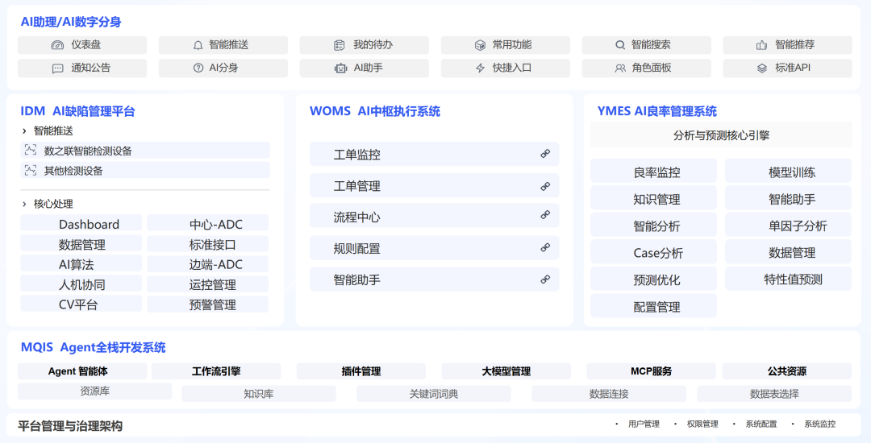Open the MCP服务 tab
This screenshot has height=443, width=871.
click(651, 371)
